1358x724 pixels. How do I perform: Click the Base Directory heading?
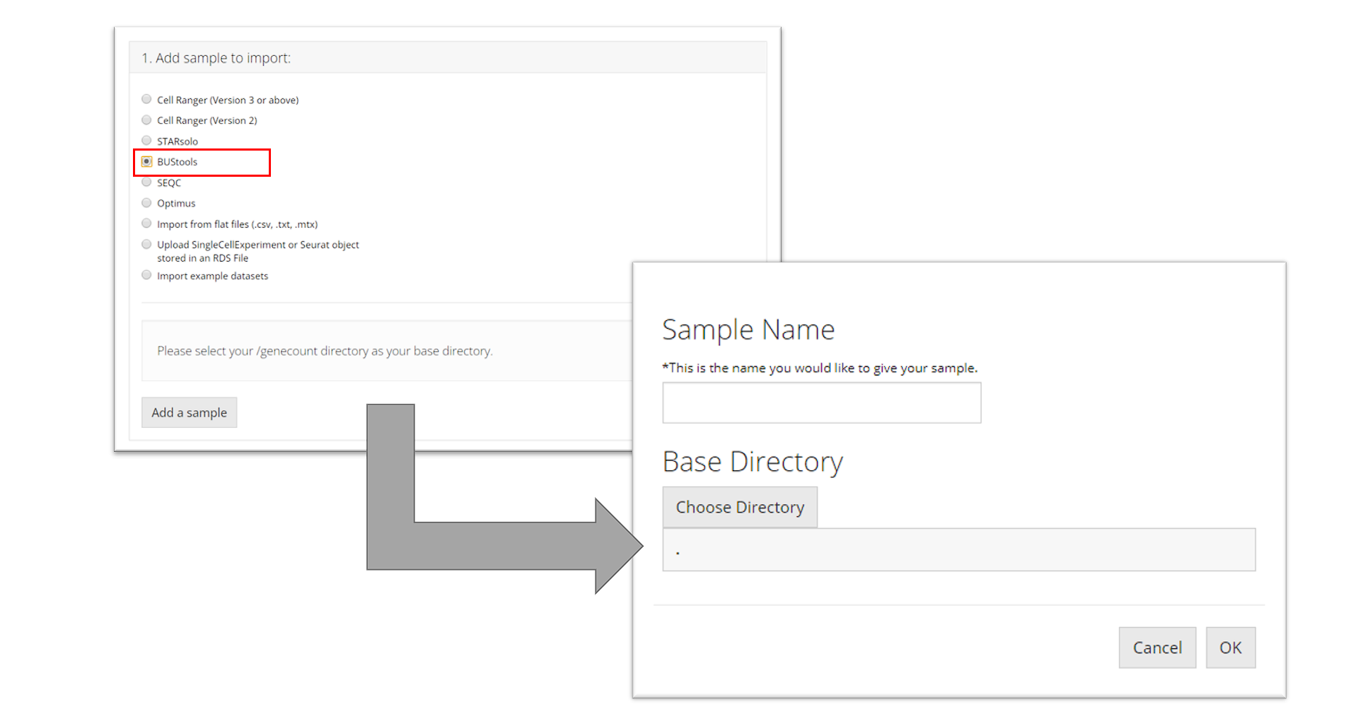coord(753,462)
